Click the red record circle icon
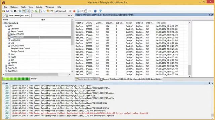This screenshot has height=120, width=215. click(74, 11)
